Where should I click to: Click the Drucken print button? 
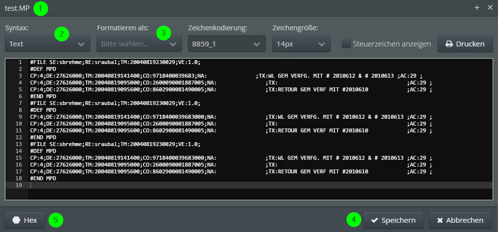point(465,43)
